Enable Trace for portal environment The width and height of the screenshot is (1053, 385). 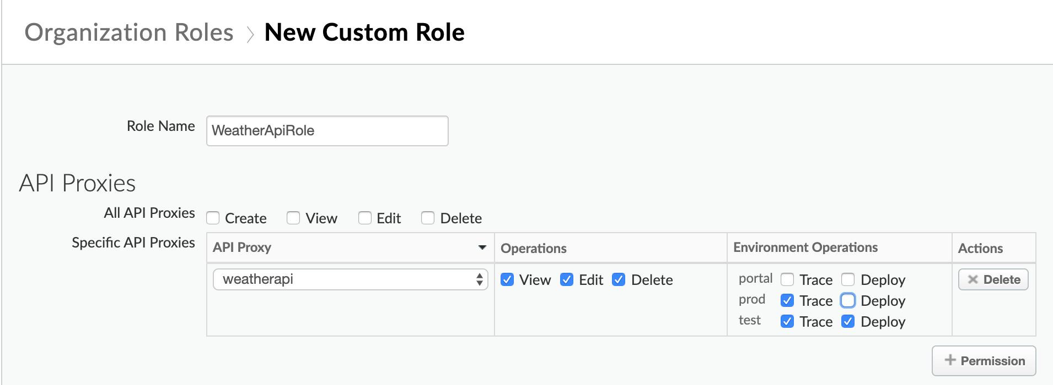point(787,280)
